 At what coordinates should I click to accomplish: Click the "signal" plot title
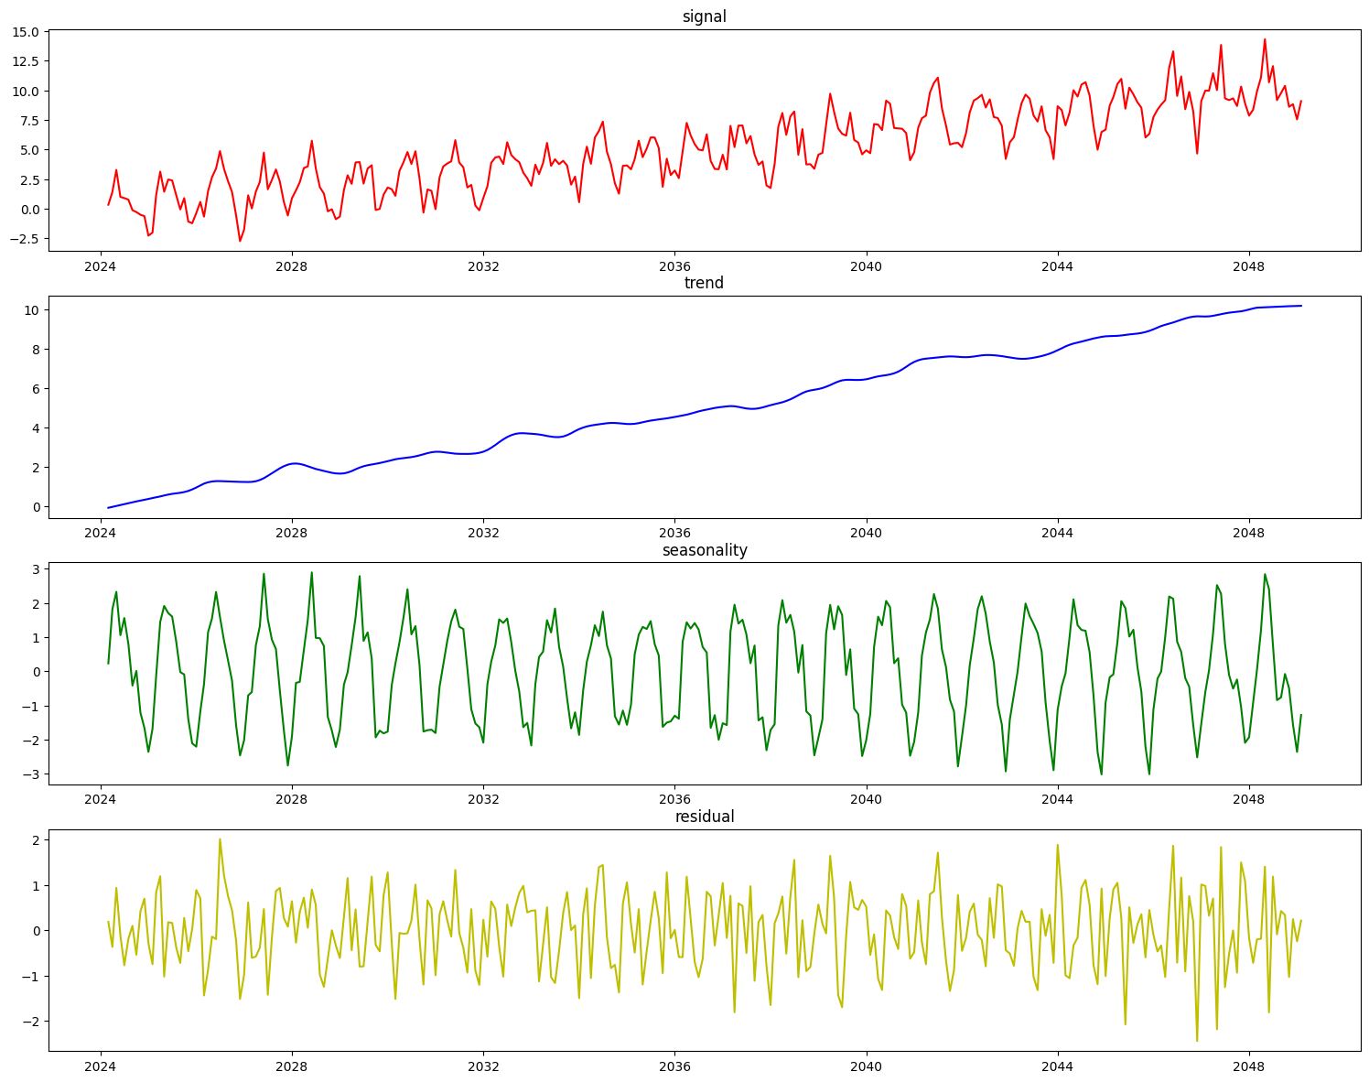click(704, 16)
